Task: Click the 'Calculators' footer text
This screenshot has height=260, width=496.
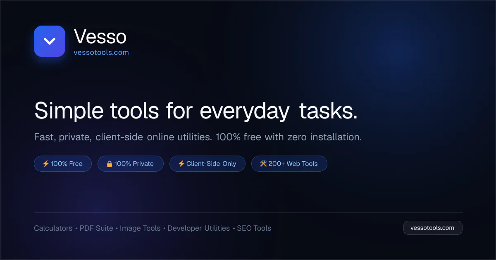Action: 53,228
